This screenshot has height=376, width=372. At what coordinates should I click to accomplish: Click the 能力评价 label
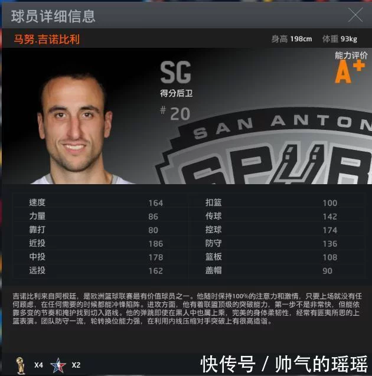tap(351, 55)
